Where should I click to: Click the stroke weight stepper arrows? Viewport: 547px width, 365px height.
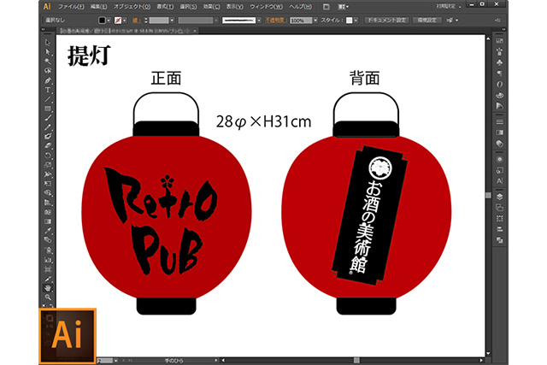click(146, 21)
